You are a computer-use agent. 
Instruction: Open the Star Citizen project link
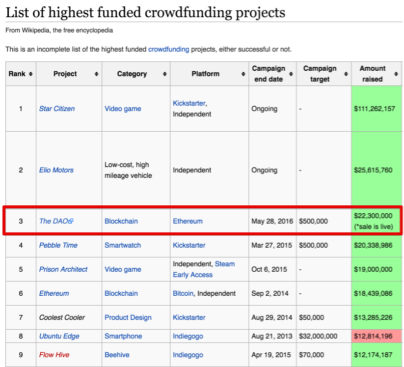click(57, 109)
